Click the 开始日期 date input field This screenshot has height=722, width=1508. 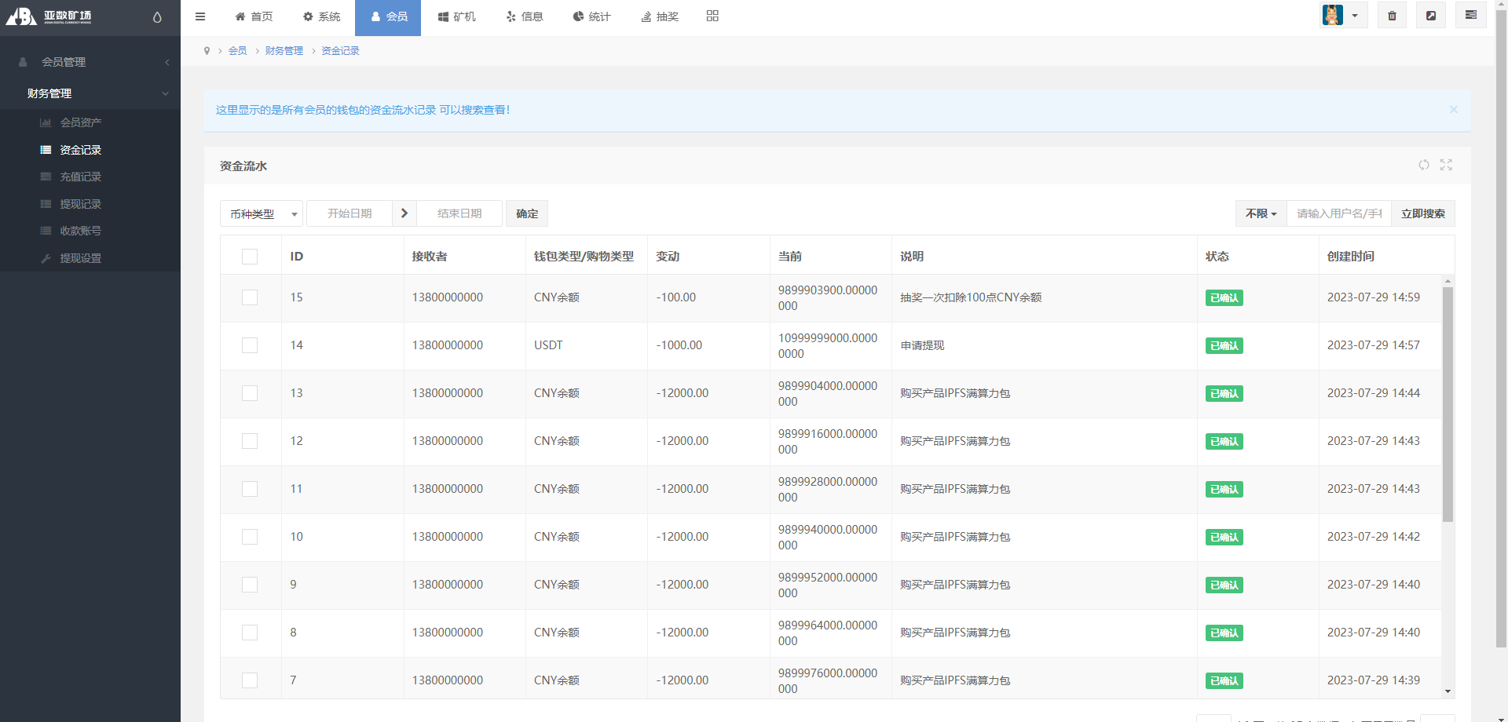click(350, 213)
